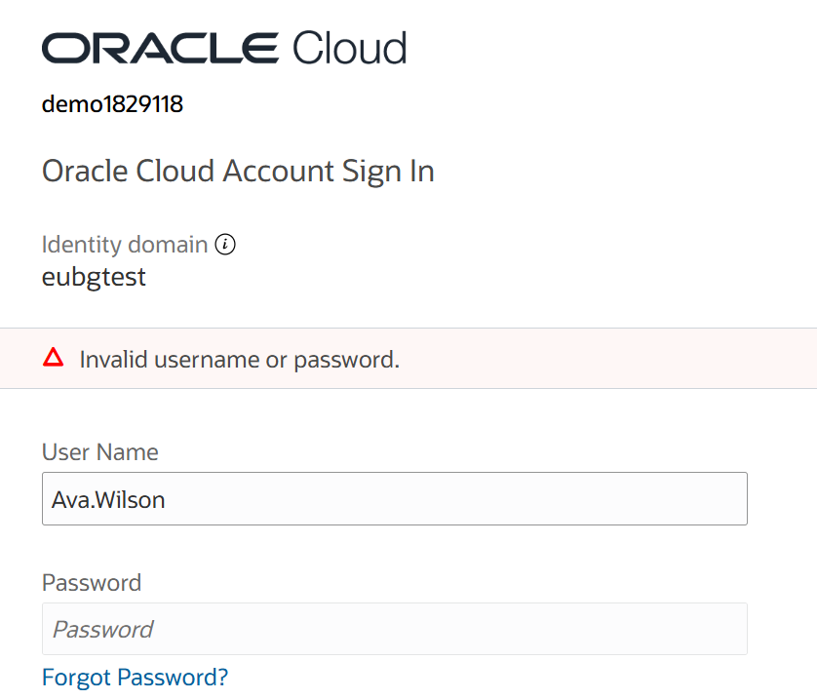The image size is (817, 699).
Task: Focus the Password input field
Action: coord(394,629)
